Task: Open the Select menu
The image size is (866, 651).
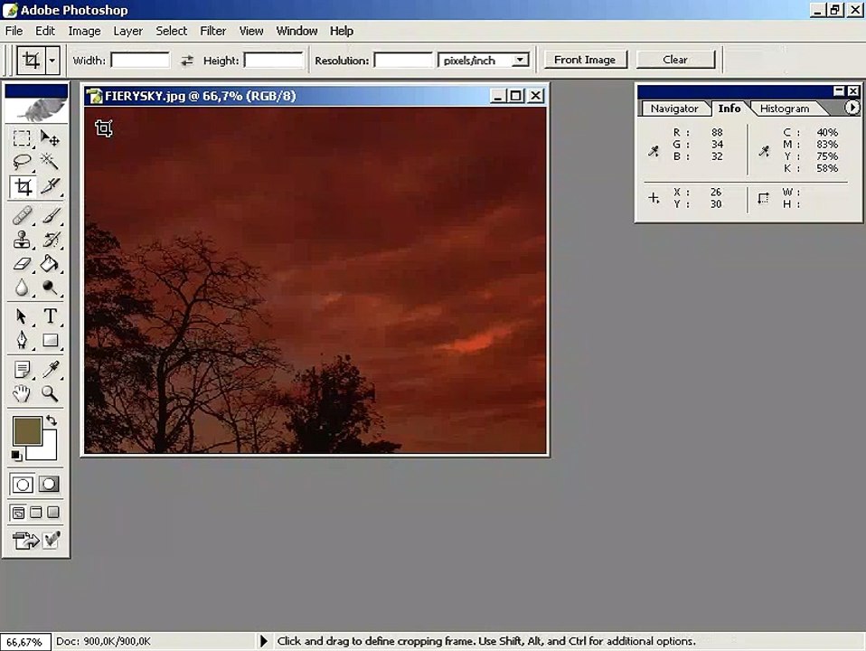Action: pos(171,31)
